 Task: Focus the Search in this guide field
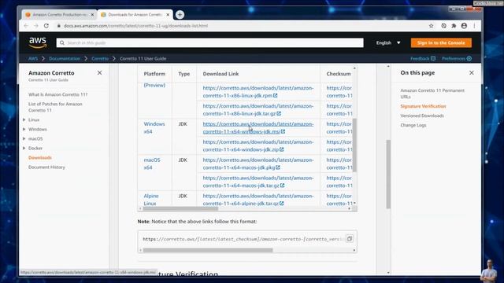coord(210,42)
